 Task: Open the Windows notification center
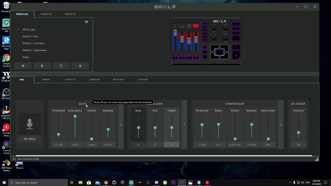[325, 183]
